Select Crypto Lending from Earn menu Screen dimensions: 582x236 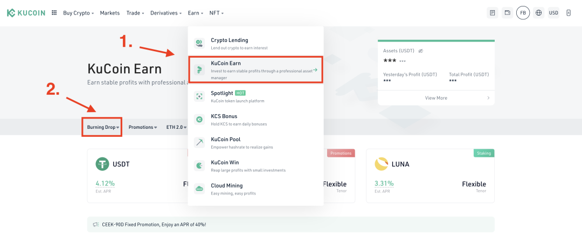tap(256, 44)
